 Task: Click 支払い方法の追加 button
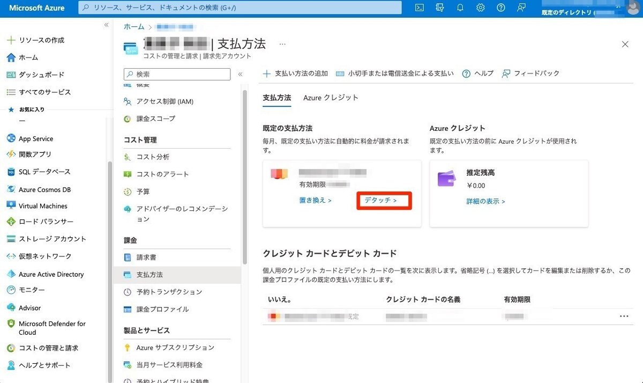click(x=295, y=73)
